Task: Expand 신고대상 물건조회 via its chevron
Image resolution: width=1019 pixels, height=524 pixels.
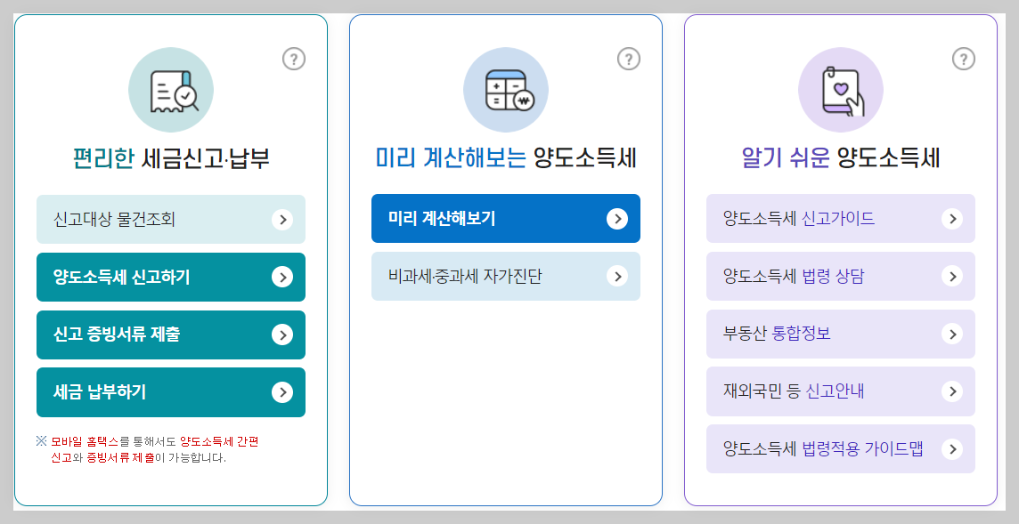Action: (282, 219)
